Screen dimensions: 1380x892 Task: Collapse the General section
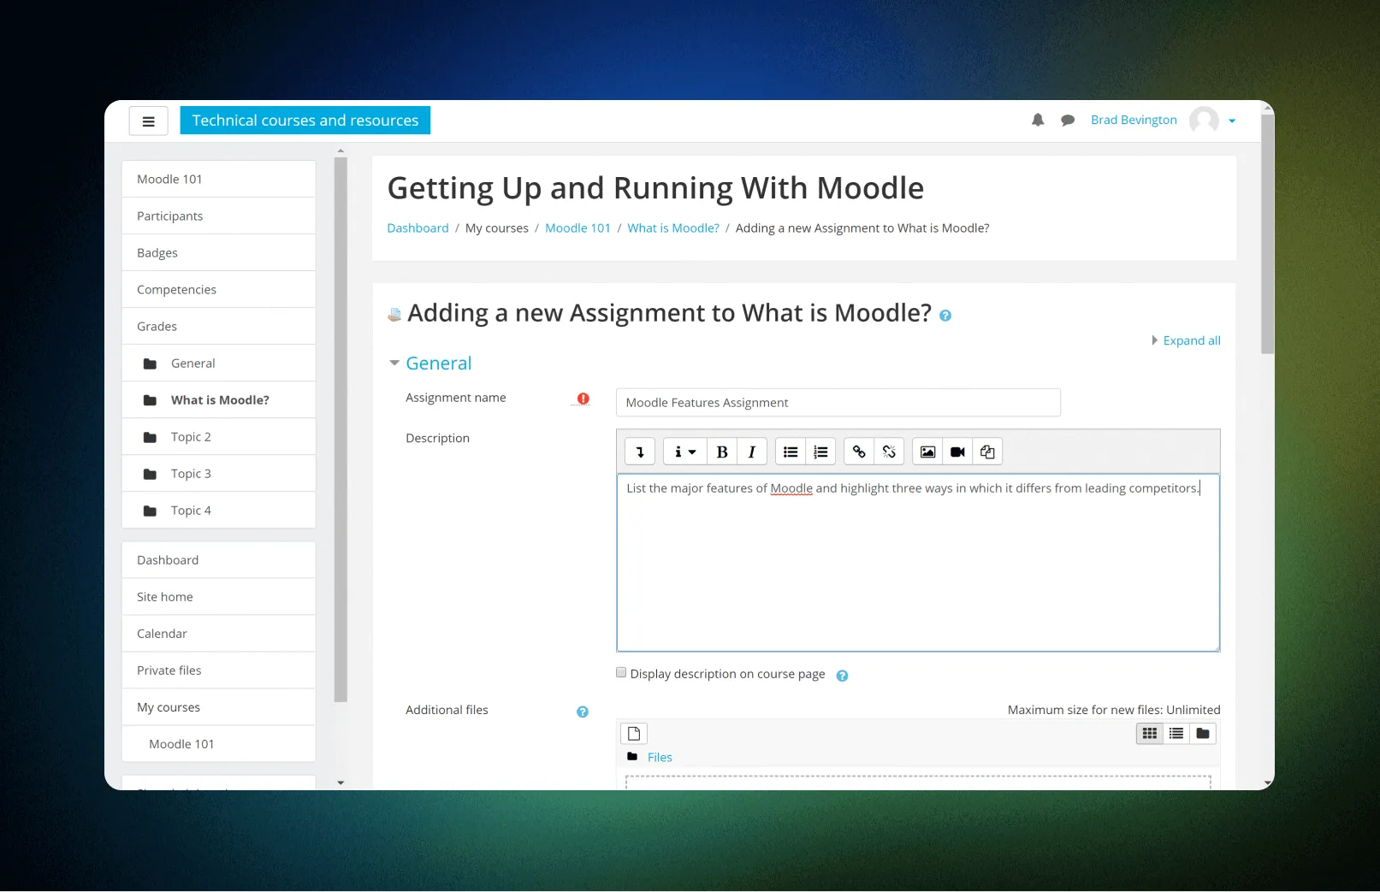(394, 363)
